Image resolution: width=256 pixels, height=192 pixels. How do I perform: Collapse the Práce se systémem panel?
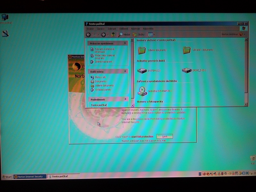coord(125,43)
